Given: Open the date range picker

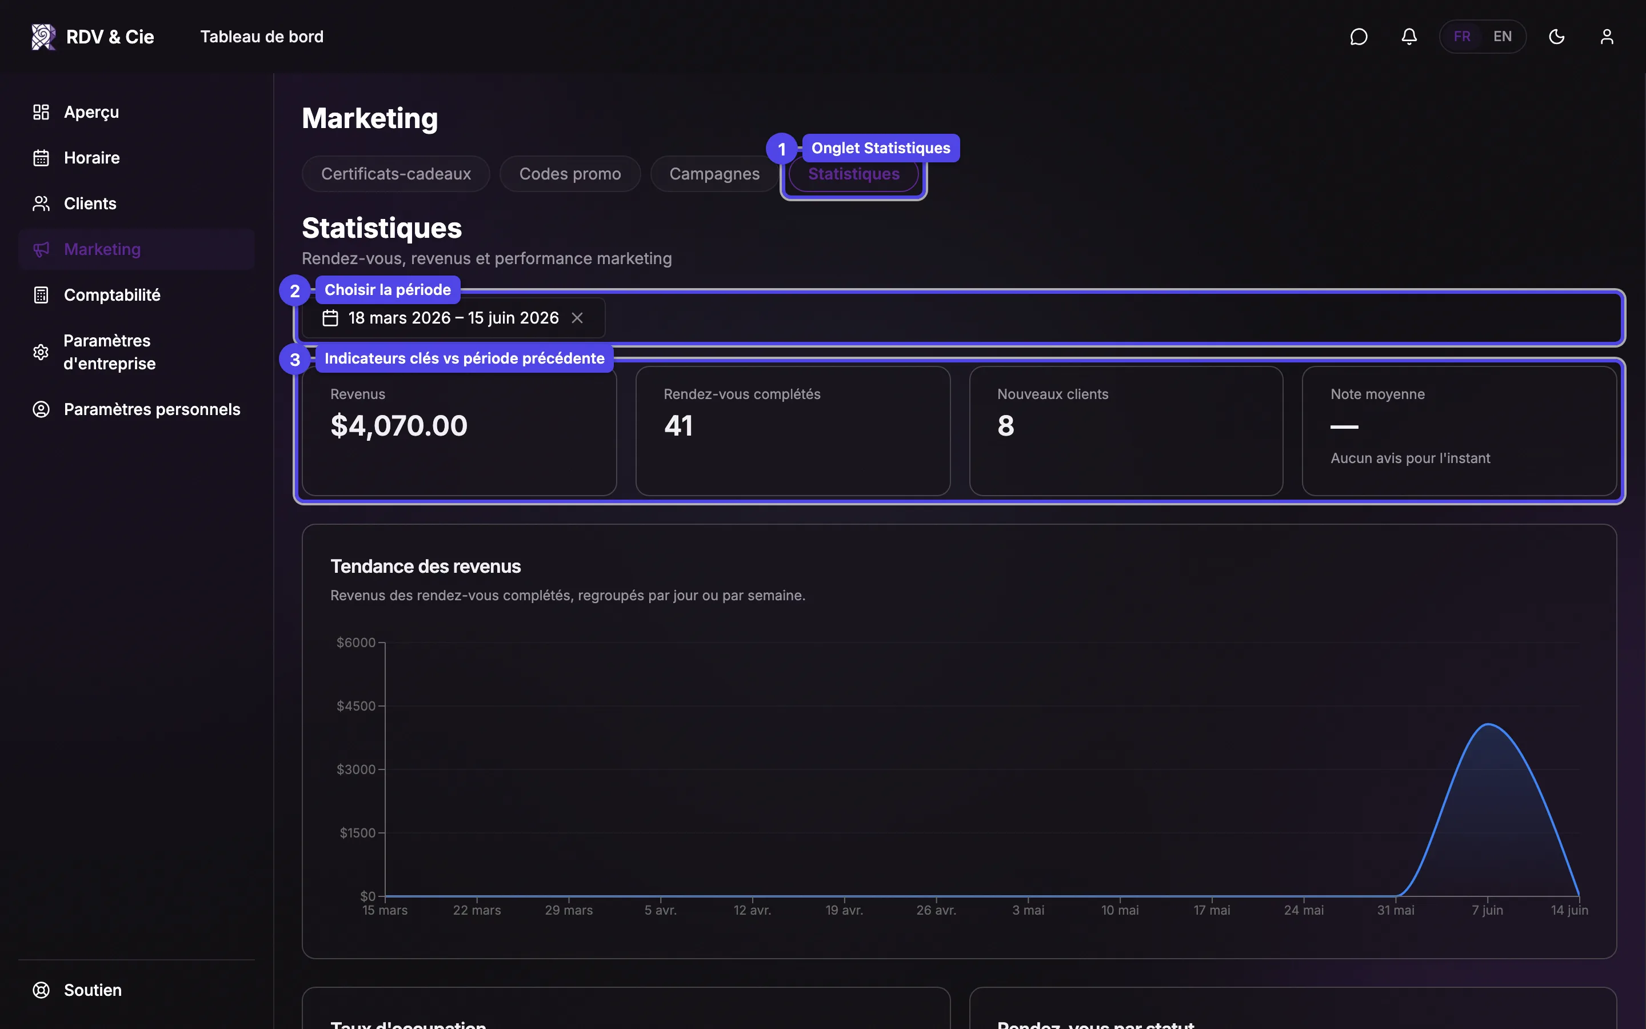Looking at the screenshot, I should tap(453, 318).
